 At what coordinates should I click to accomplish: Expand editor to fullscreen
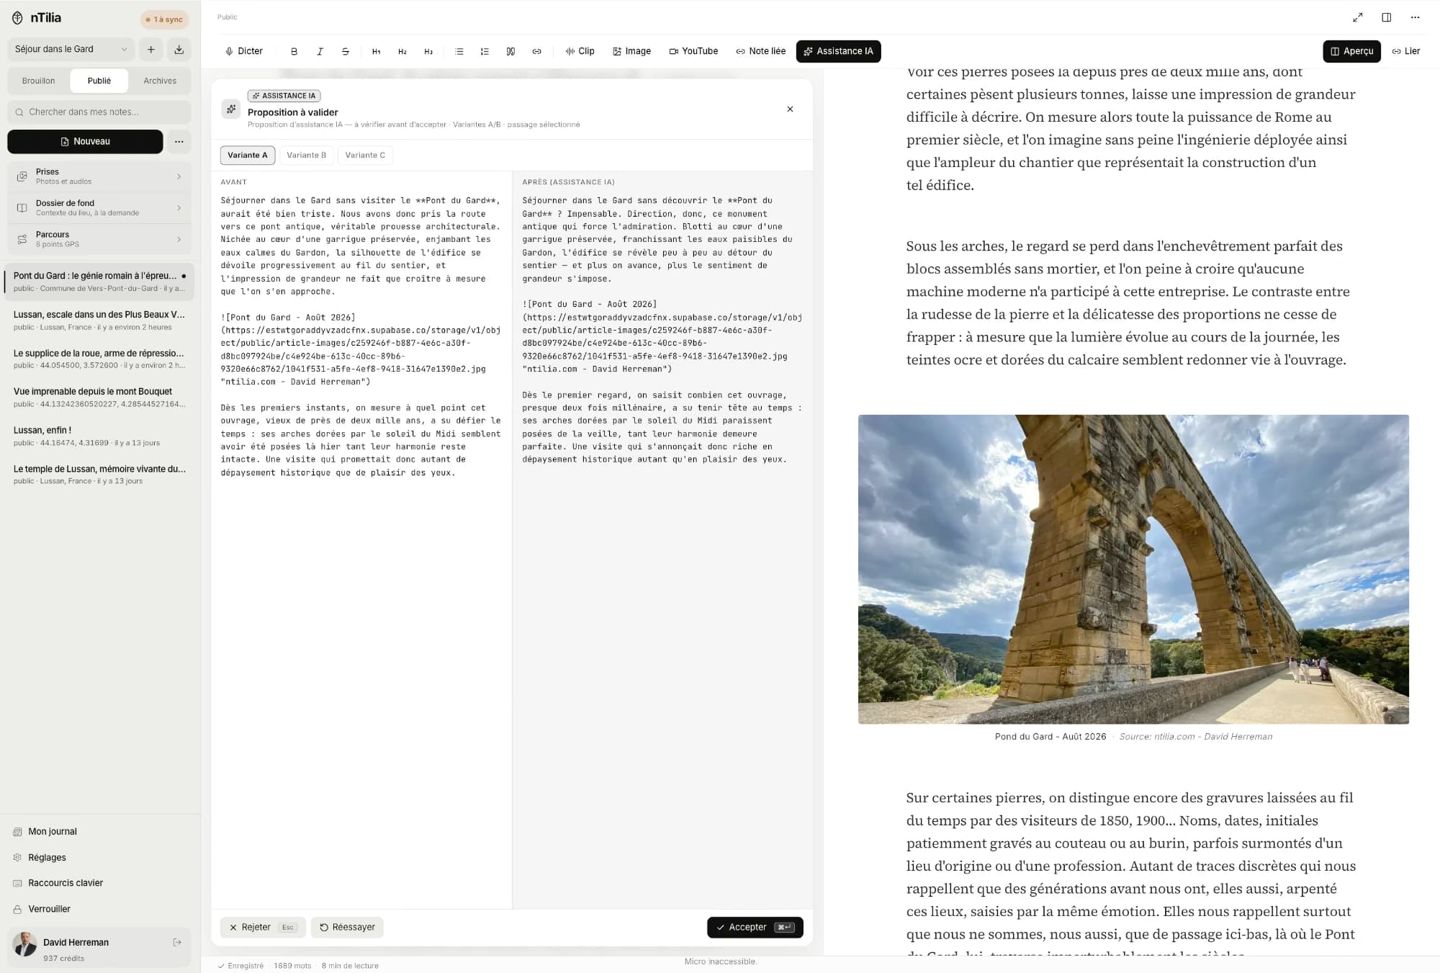tap(1357, 17)
